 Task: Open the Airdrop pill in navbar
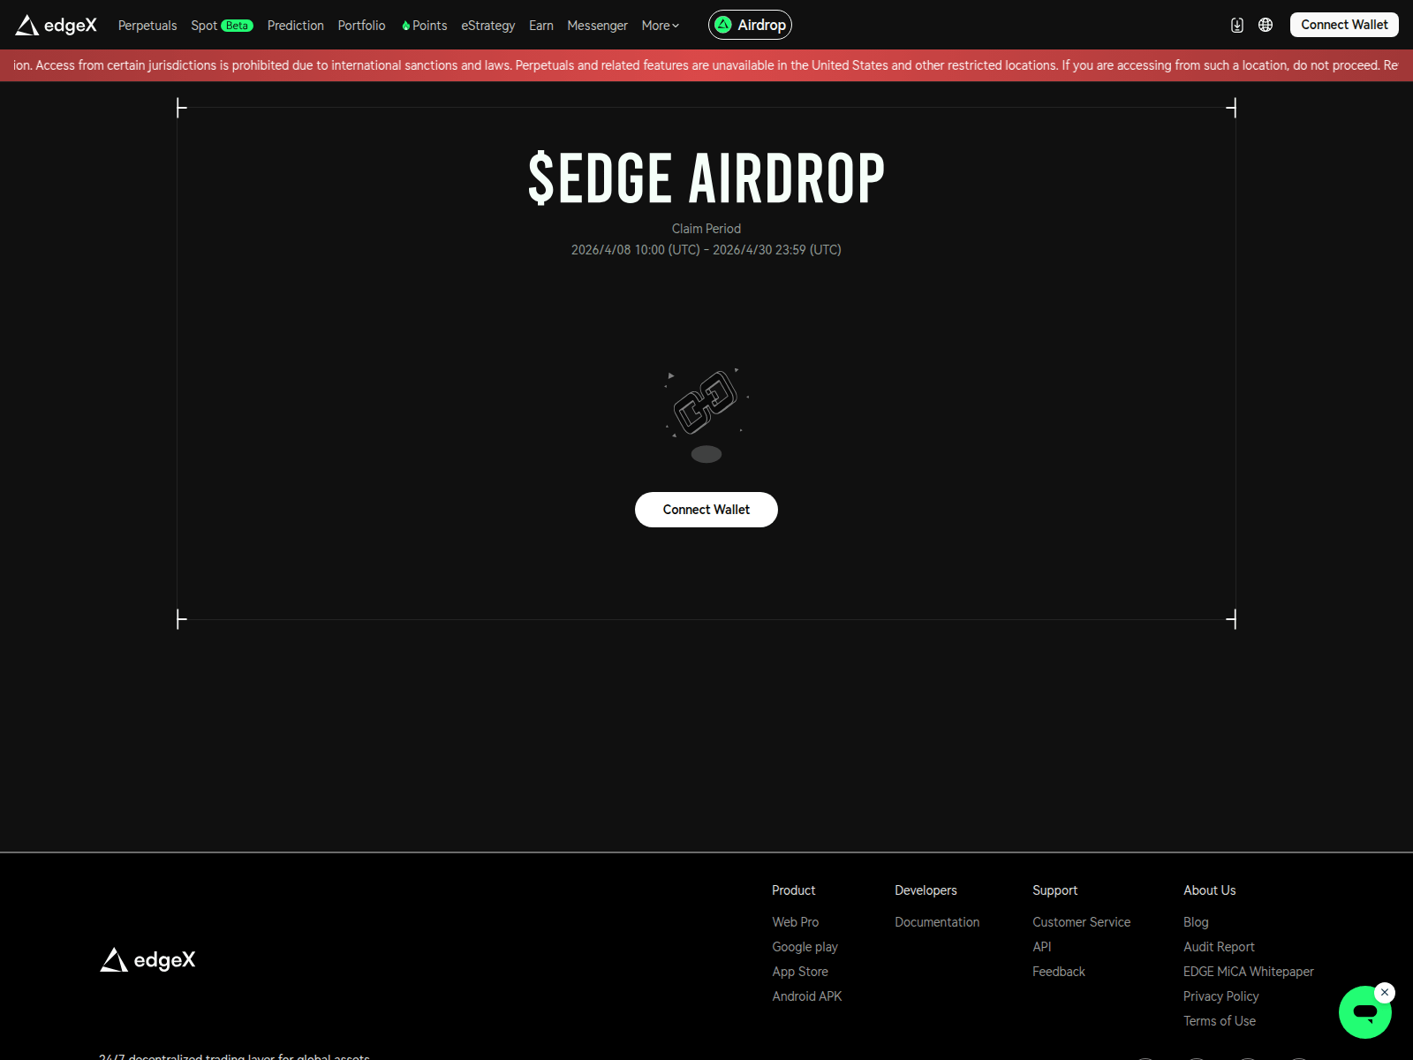[x=750, y=25]
